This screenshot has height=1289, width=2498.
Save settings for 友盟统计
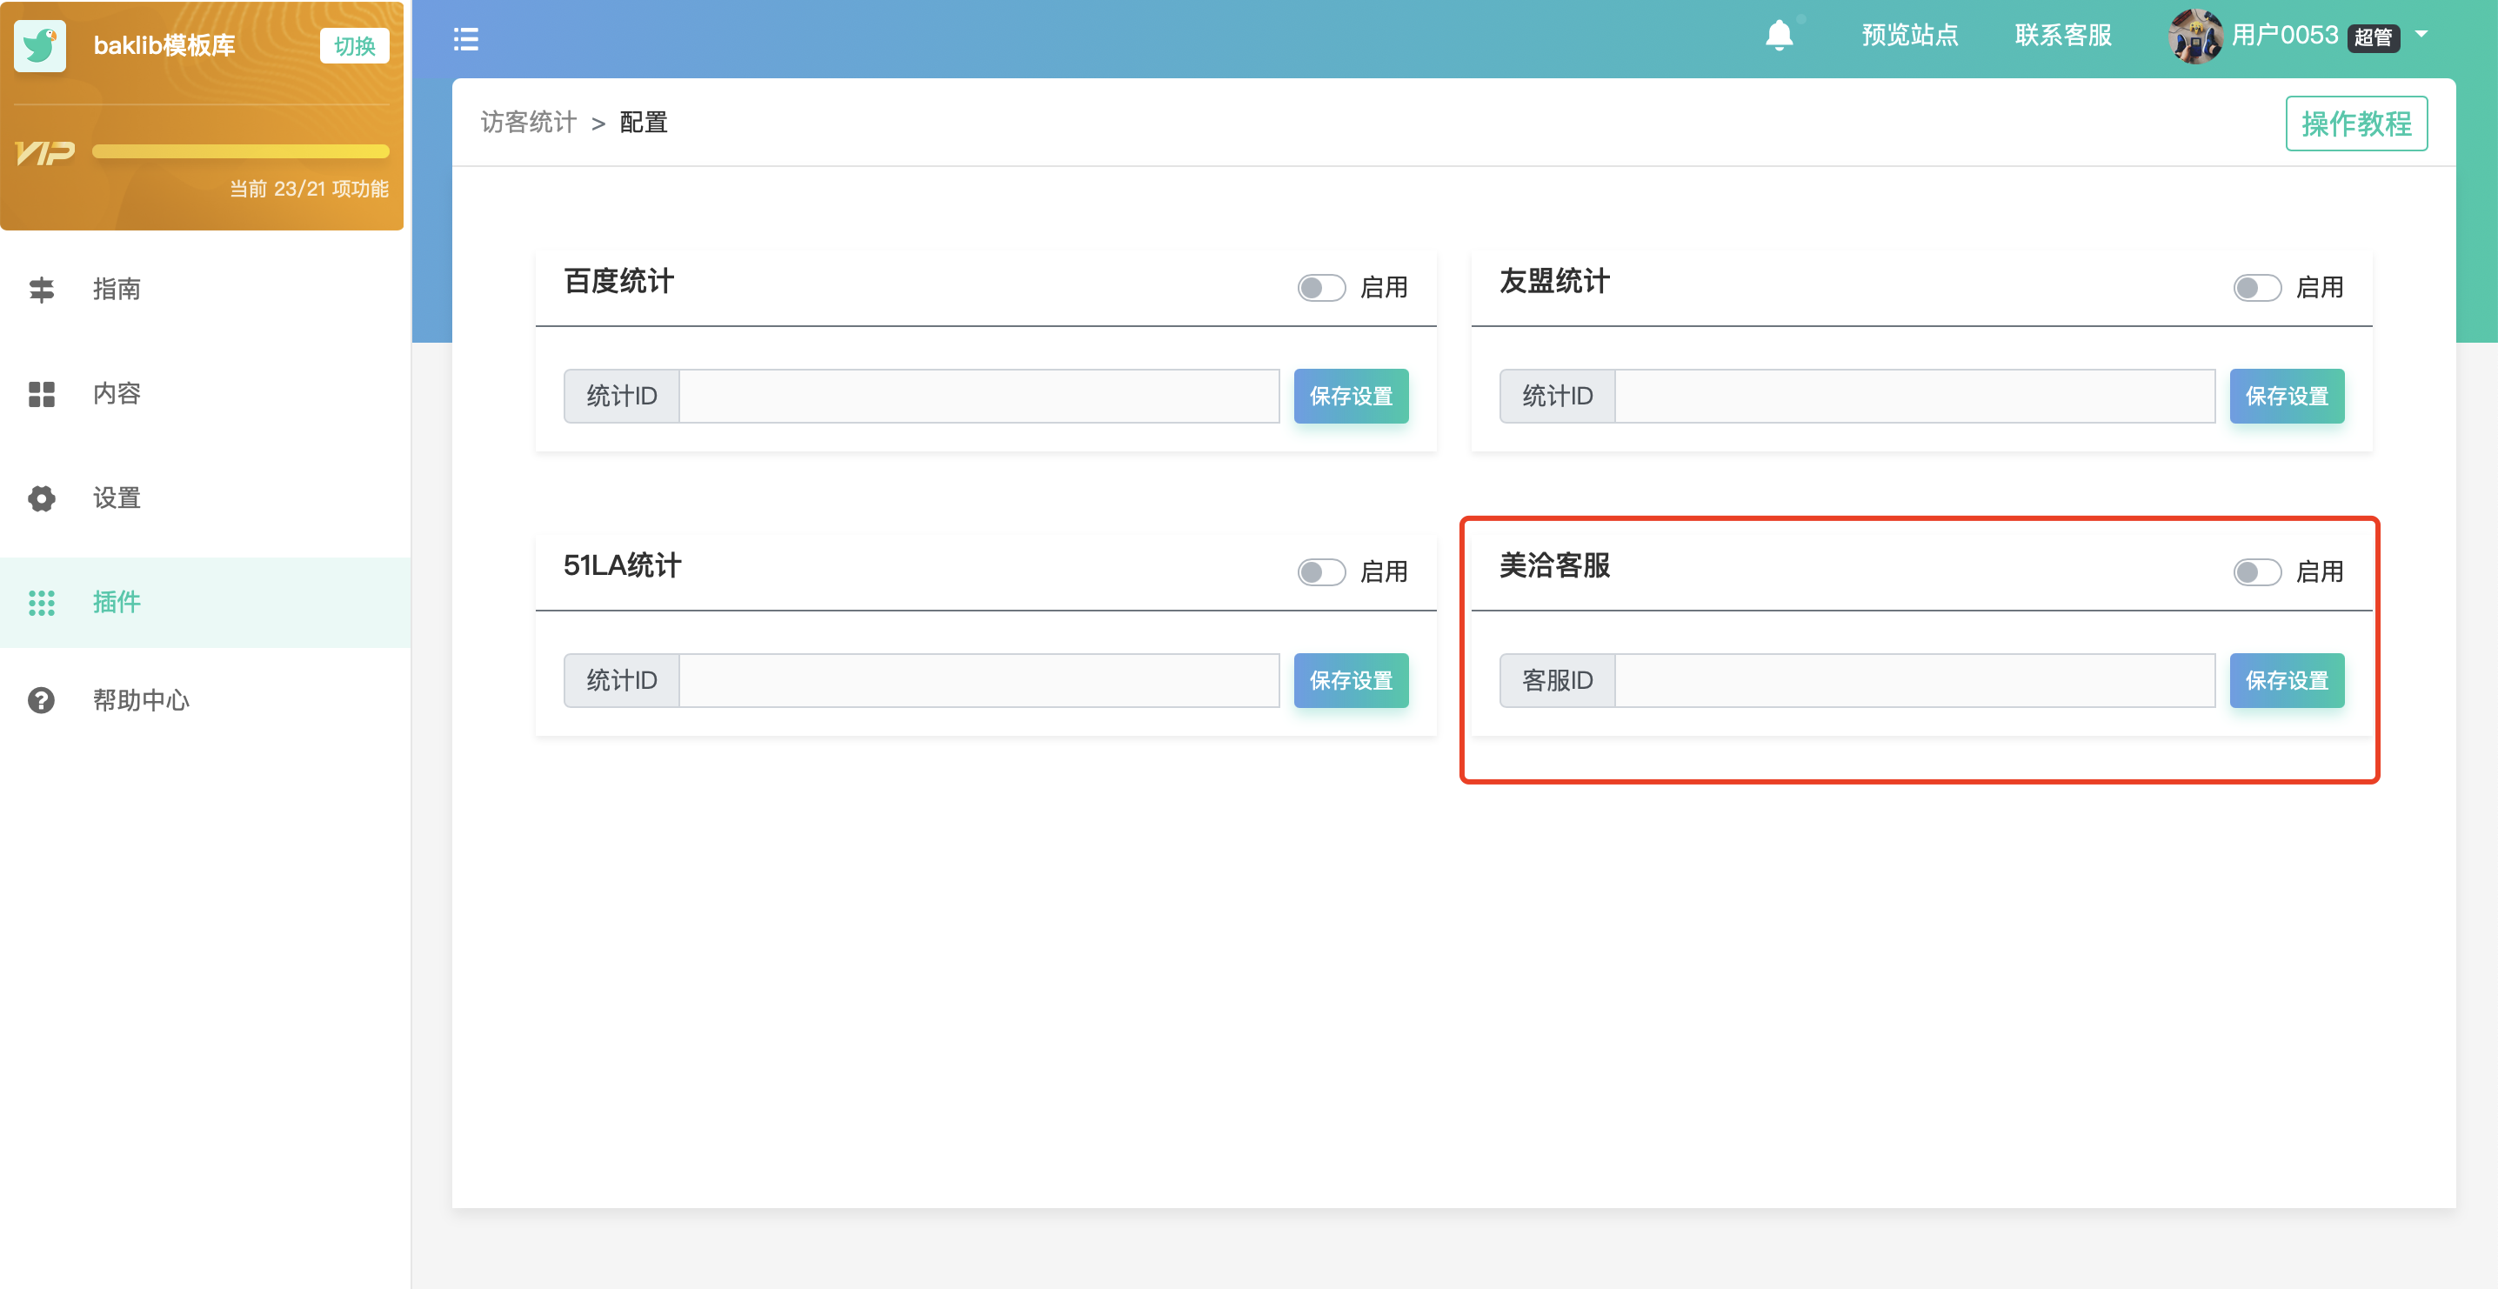pos(2287,396)
